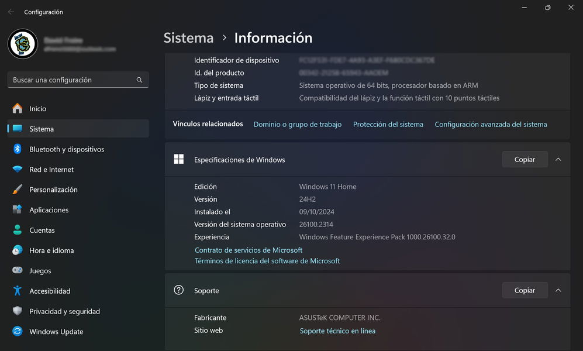Click the Windows Feature Experience Pack text
This screenshot has width=583, height=351.
tap(377, 238)
